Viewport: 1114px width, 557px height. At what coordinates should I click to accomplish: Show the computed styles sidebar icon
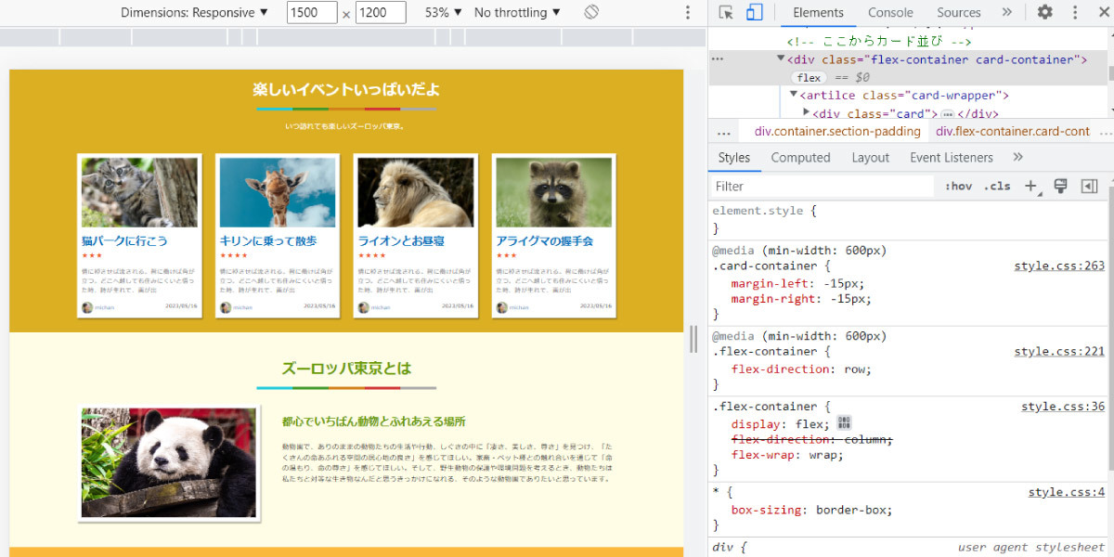pos(1090,187)
